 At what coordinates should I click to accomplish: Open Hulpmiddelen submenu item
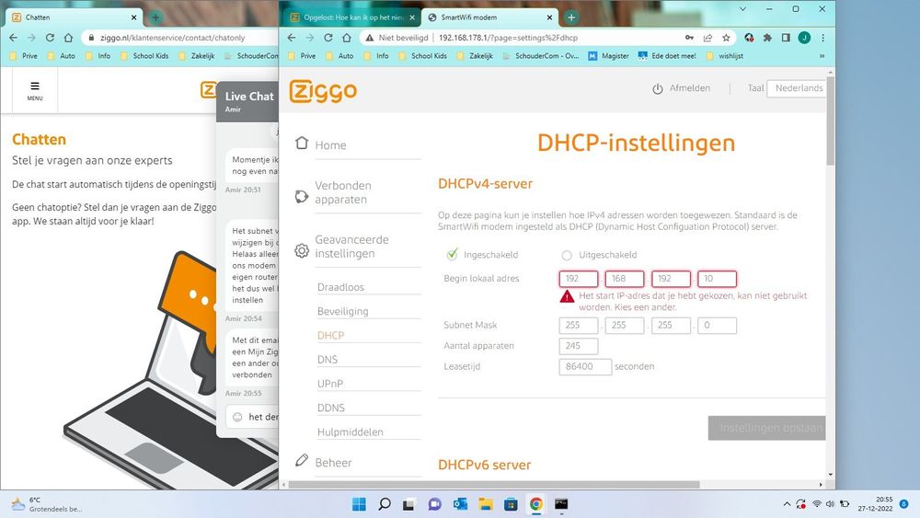pyautogui.click(x=350, y=432)
